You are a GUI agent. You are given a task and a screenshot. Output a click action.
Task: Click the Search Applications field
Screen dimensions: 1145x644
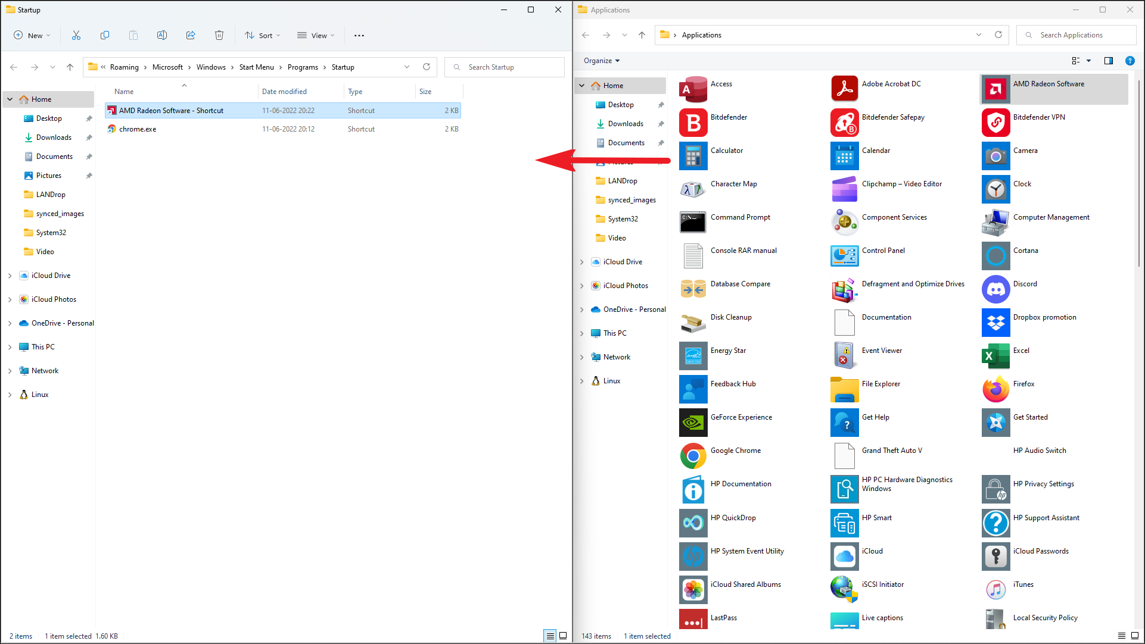[1076, 35]
